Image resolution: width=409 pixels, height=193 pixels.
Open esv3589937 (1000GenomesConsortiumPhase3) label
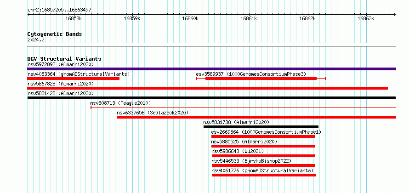(x=251, y=74)
